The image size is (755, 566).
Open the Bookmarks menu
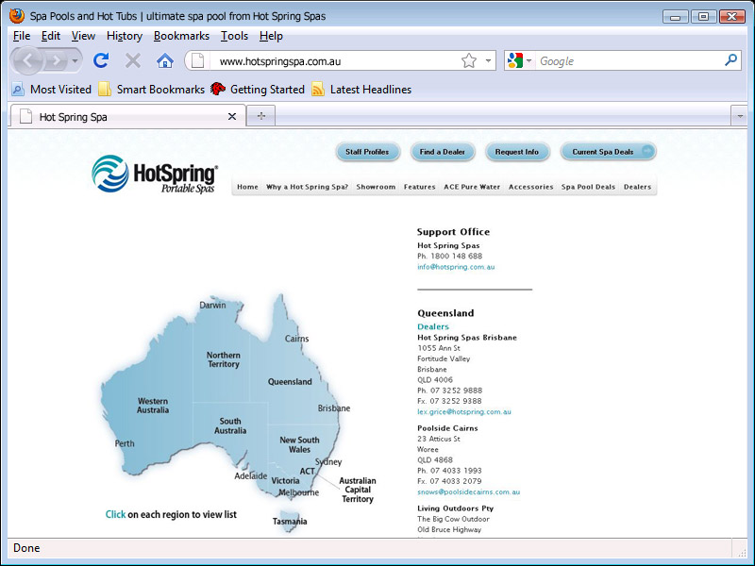(181, 36)
